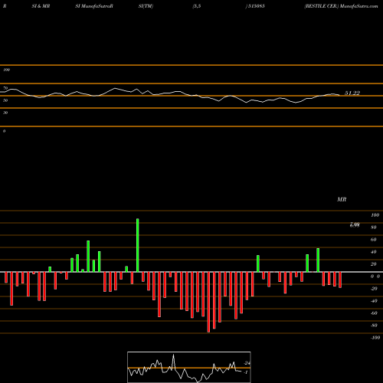Click the 'SI & MR' header label
Viewport: 383px width, 383px height.
(x=41, y=6)
